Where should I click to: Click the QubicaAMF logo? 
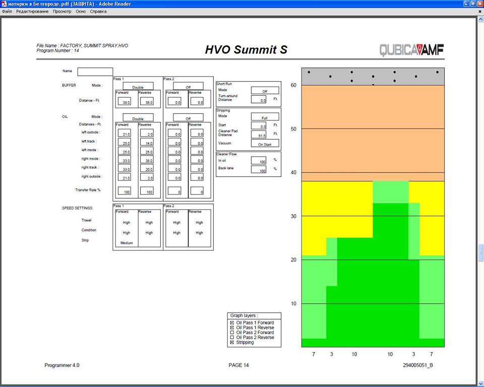411,50
